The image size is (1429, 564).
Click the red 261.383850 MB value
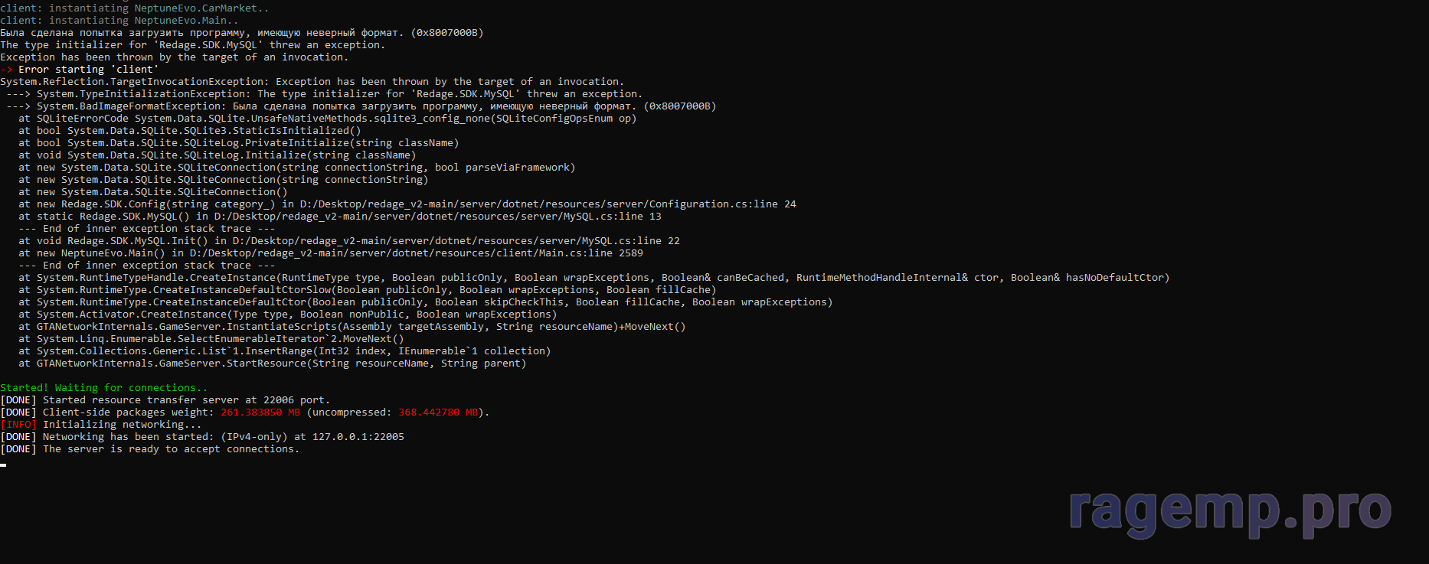(260, 412)
